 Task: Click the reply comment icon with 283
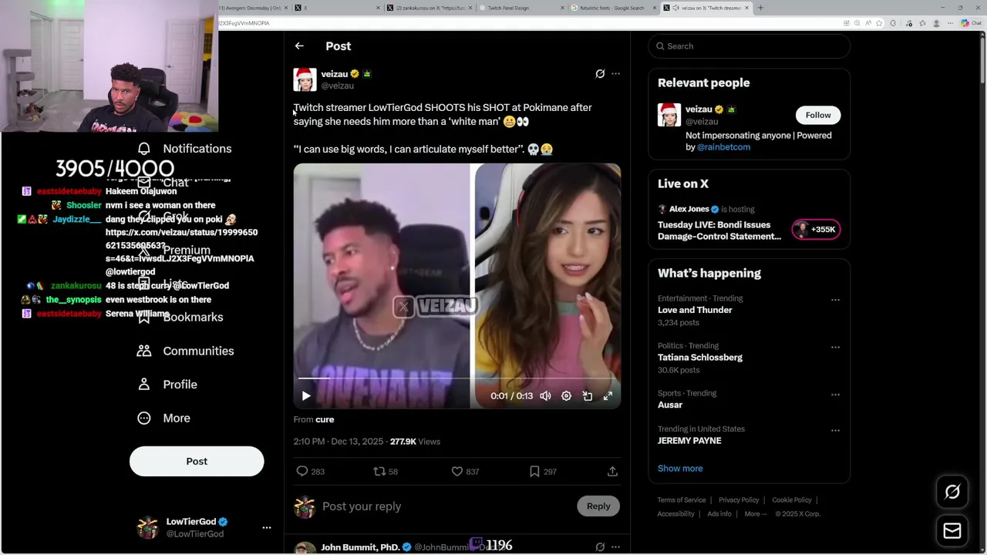(310, 471)
